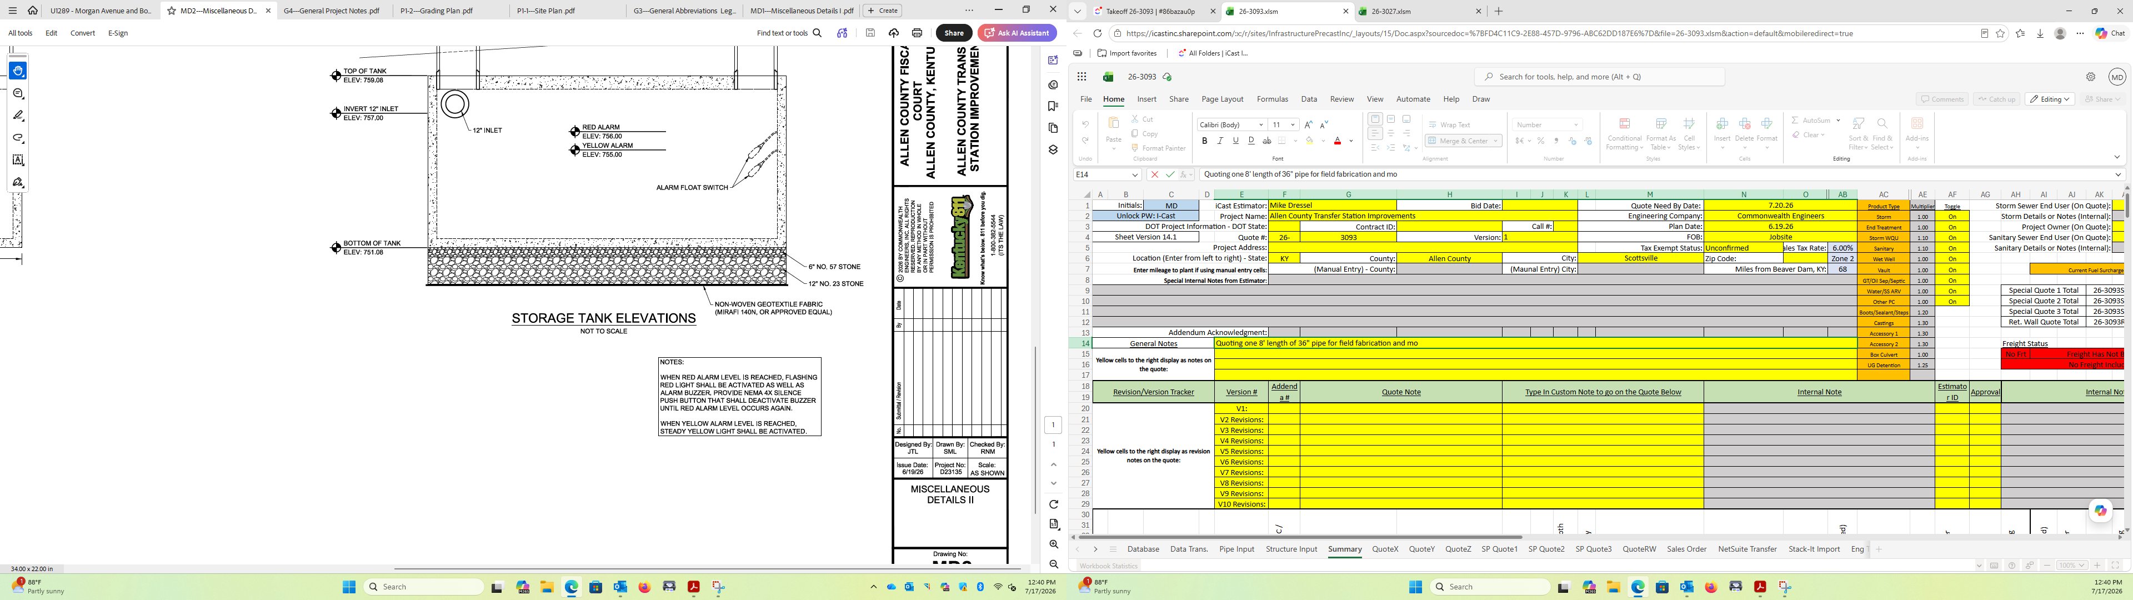Open the bookmarks panel in Acrobat's right rail

(1053, 106)
